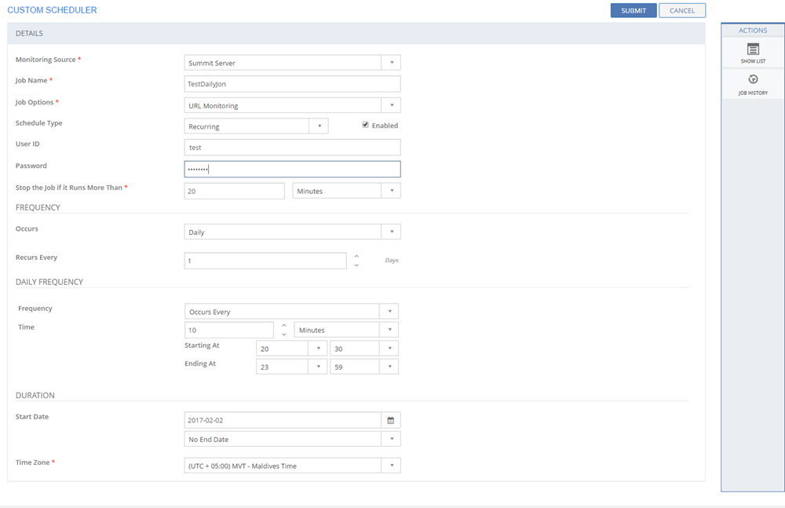The height and width of the screenshot is (508, 785).
Task: Open the Starting At hour dropdown
Action: click(318, 349)
